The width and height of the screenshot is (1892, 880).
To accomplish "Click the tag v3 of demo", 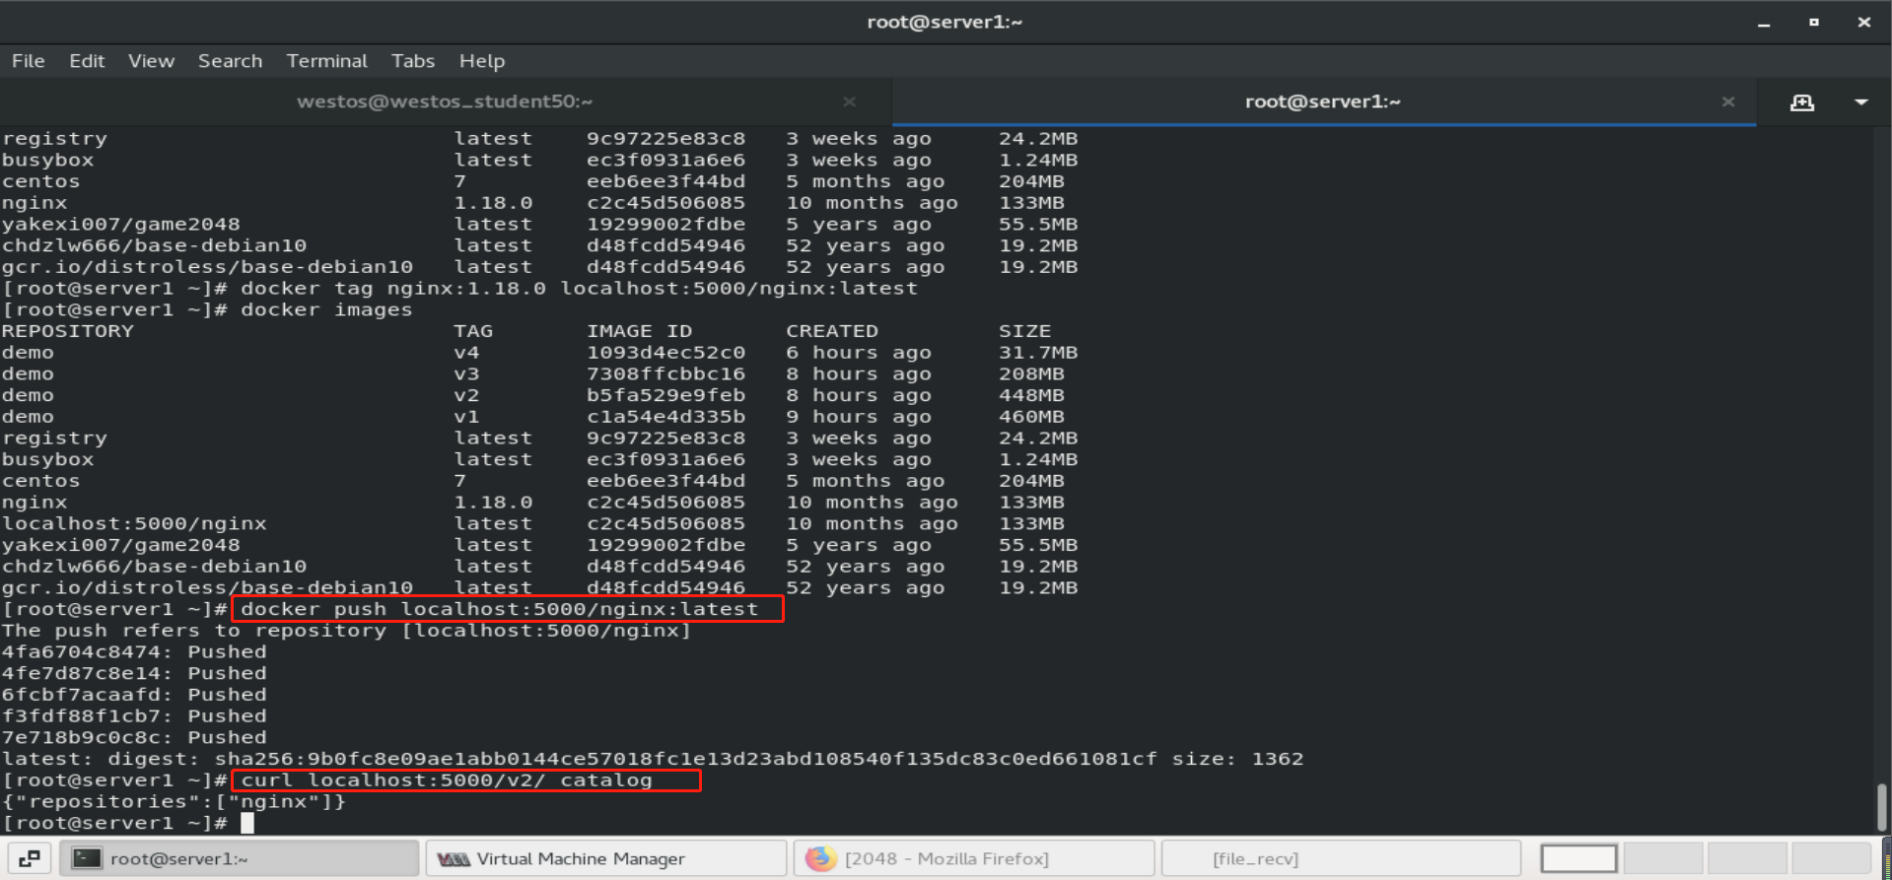I will click(x=466, y=374).
